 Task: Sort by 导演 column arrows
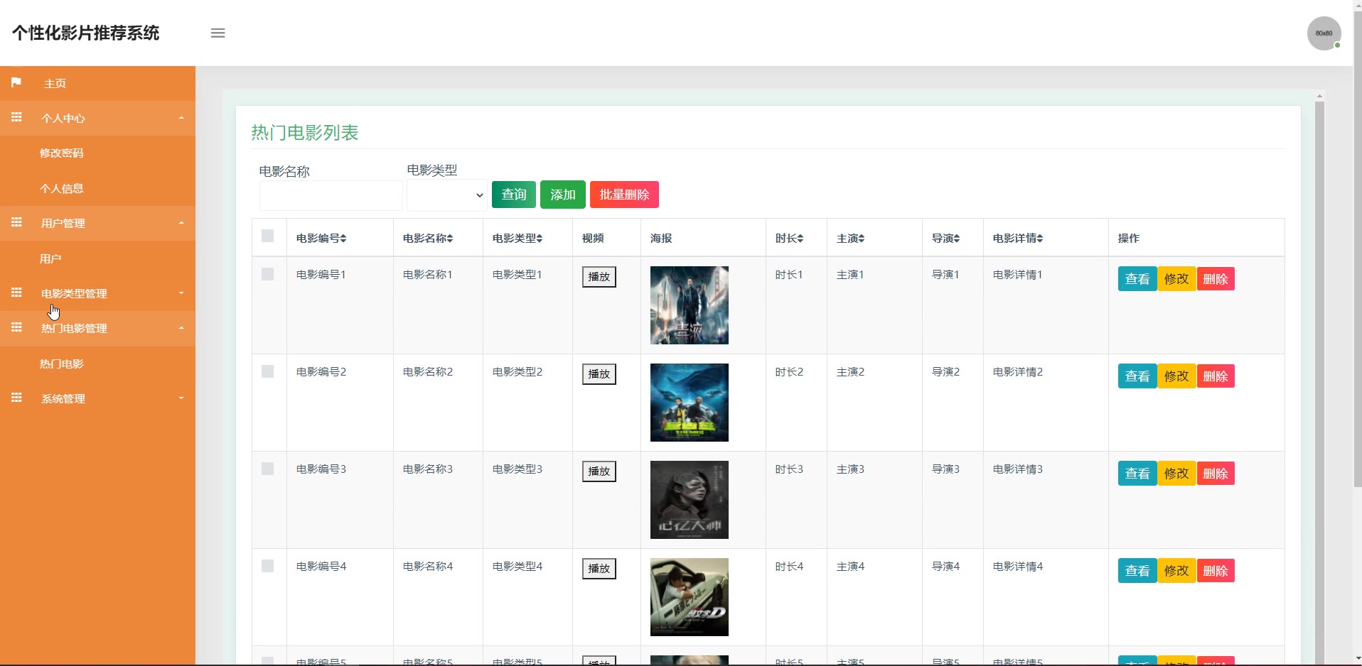click(957, 239)
